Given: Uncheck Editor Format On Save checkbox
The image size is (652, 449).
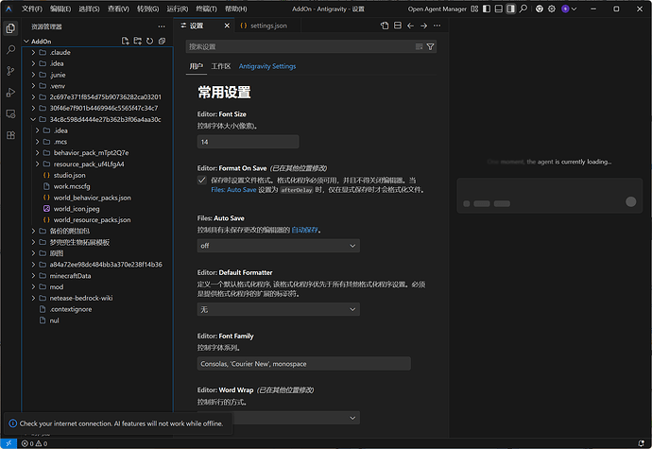Looking at the screenshot, I should (x=201, y=181).
